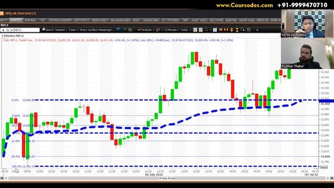The width and height of the screenshot is (334, 188).
Task: Click the 85.0% Fibonacci level label
Action: point(16,157)
